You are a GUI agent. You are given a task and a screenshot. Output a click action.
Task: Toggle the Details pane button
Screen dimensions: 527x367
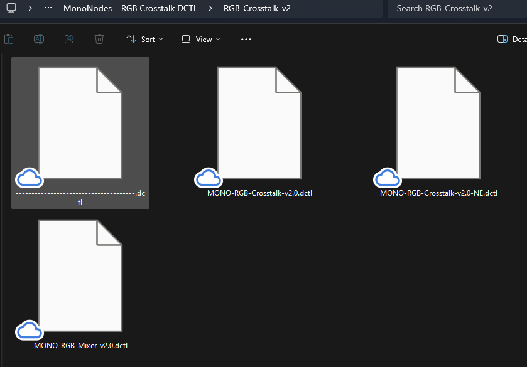[511, 39]
